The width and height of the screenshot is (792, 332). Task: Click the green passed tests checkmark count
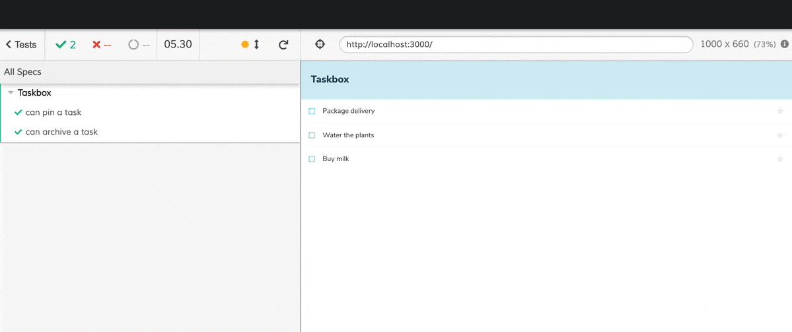click(x=65, y=45)
